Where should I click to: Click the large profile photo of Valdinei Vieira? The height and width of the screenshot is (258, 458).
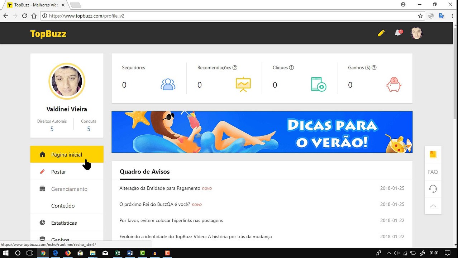[x=67, y=81]
